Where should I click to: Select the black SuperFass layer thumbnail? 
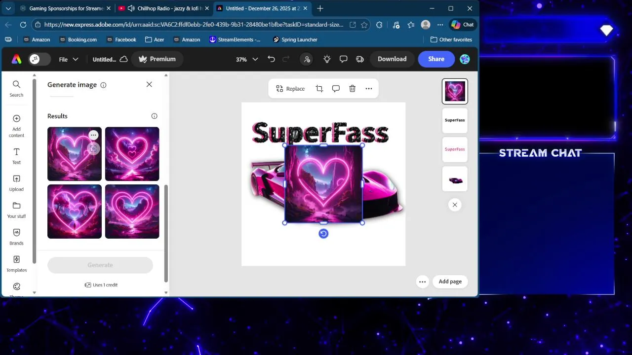(455, 120)
